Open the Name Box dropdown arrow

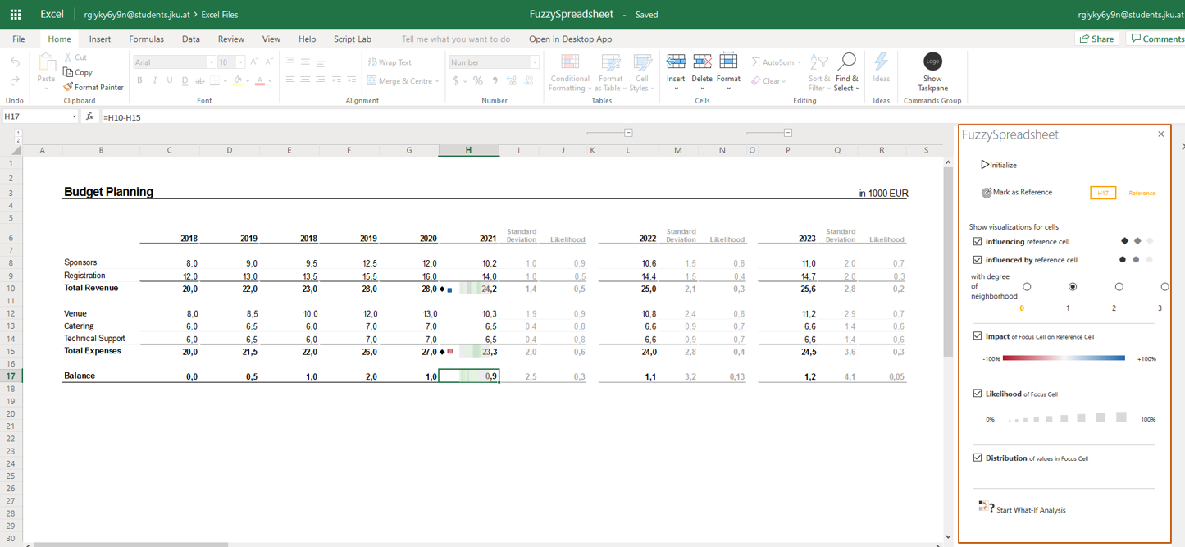(74, 117)
